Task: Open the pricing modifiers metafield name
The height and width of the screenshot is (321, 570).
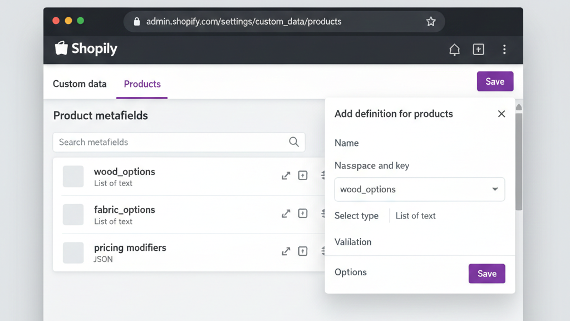Action: [x=130, y=247]
